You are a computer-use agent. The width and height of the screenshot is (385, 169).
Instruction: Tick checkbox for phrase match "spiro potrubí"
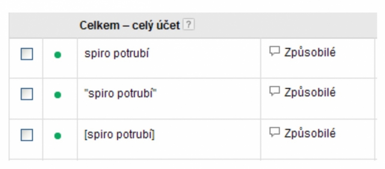[x=27, y=94]
